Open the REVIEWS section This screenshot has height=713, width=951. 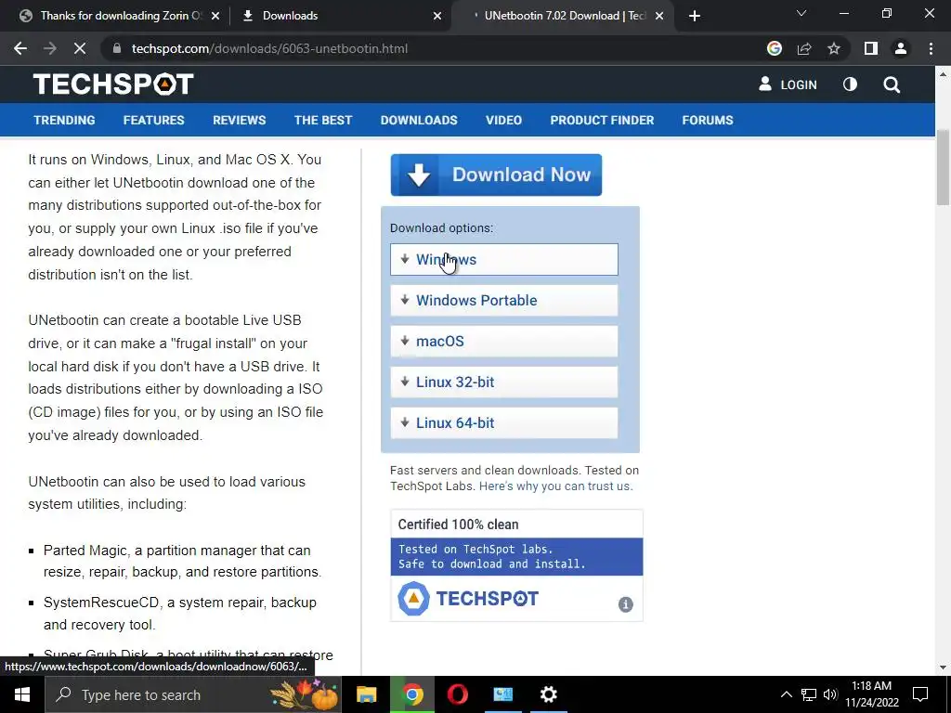coord(239,120)
